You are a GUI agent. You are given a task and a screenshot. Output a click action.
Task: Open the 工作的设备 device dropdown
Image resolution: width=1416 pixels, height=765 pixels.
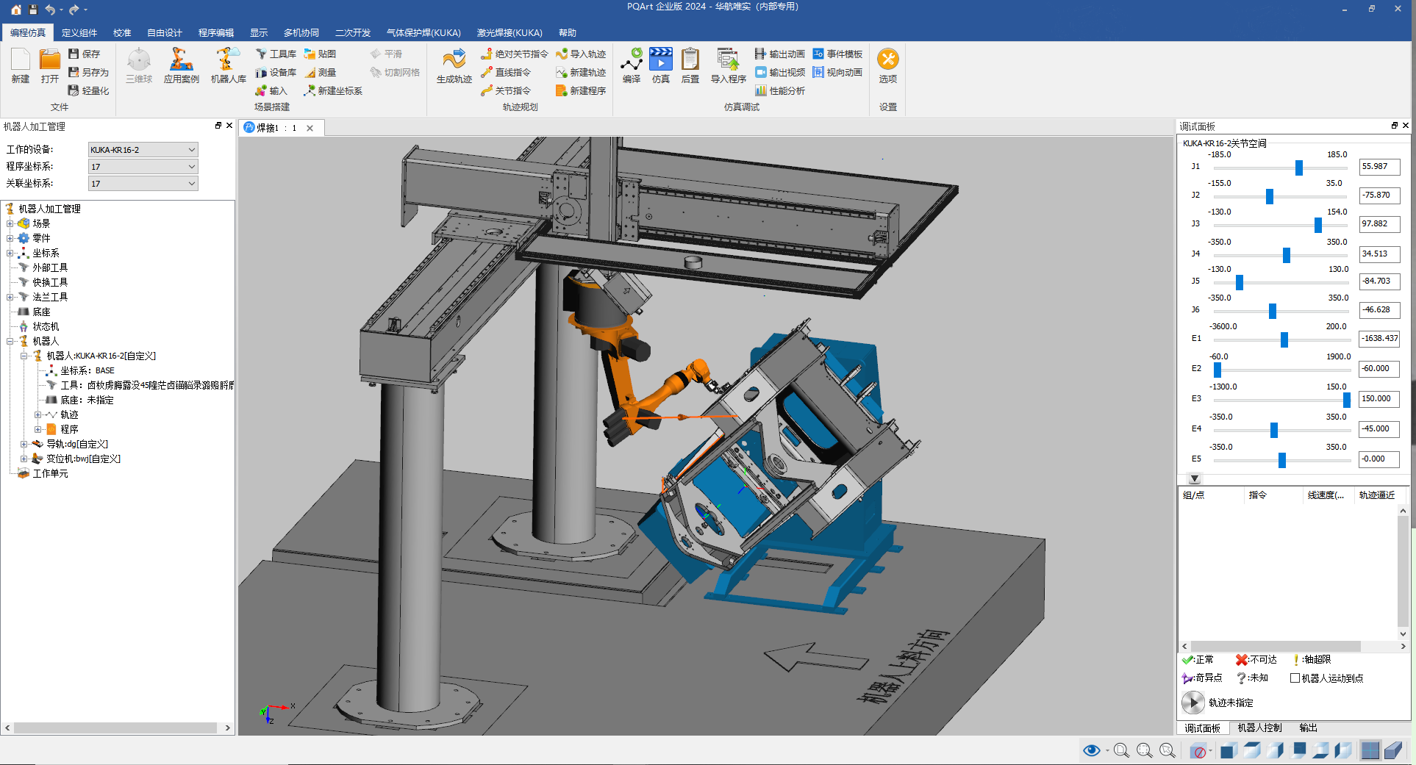[x=143, y=150]
